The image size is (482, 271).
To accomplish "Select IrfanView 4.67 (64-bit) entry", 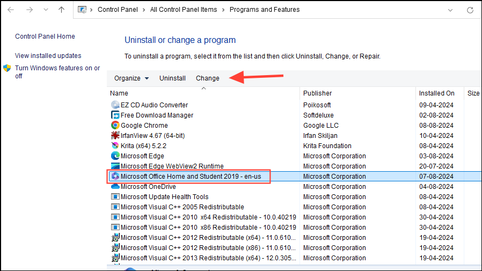I will (152, 135).
